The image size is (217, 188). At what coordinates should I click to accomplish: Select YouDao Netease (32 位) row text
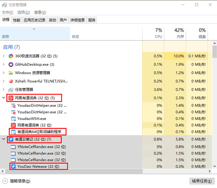[x=38, y=167]
